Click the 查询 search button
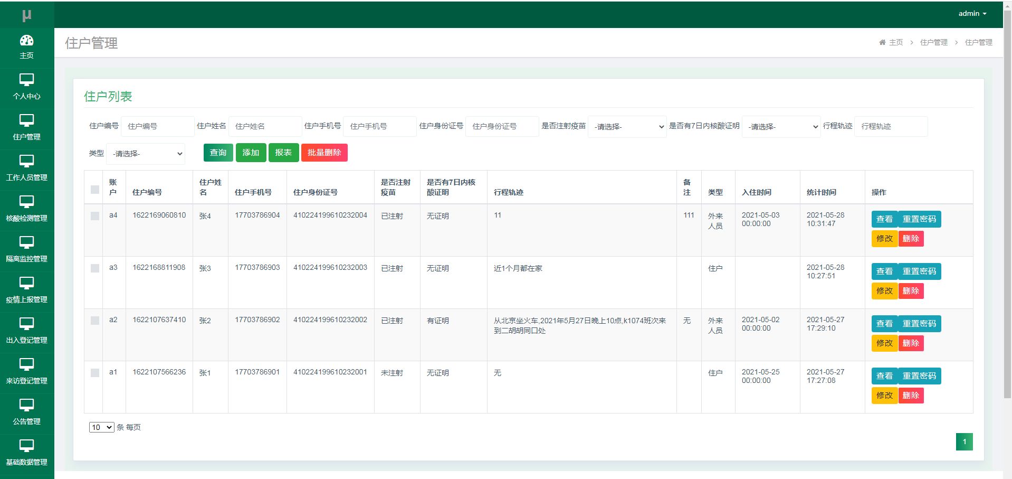Screen dimensions: 1012x479 [218, 153]
